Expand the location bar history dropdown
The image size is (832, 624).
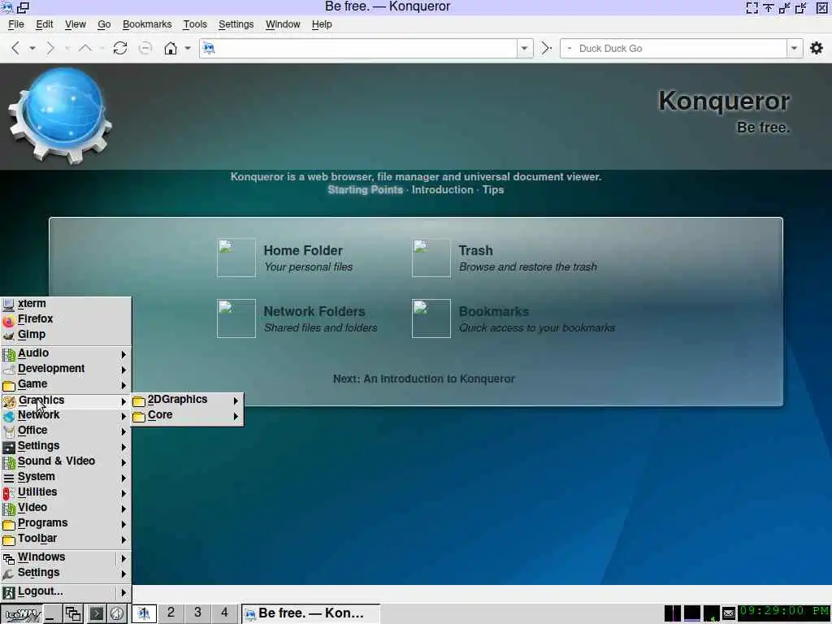(x=524, y=48)
